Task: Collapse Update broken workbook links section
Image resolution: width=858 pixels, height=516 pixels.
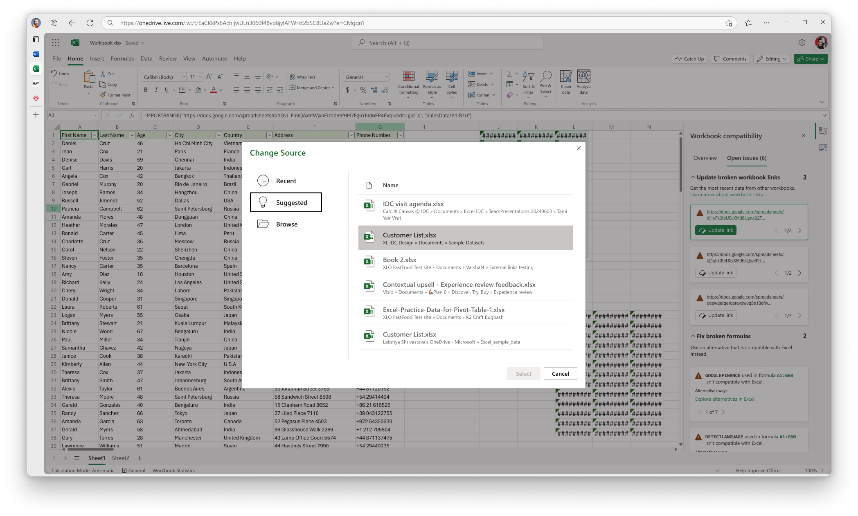Action: (693, 177)
